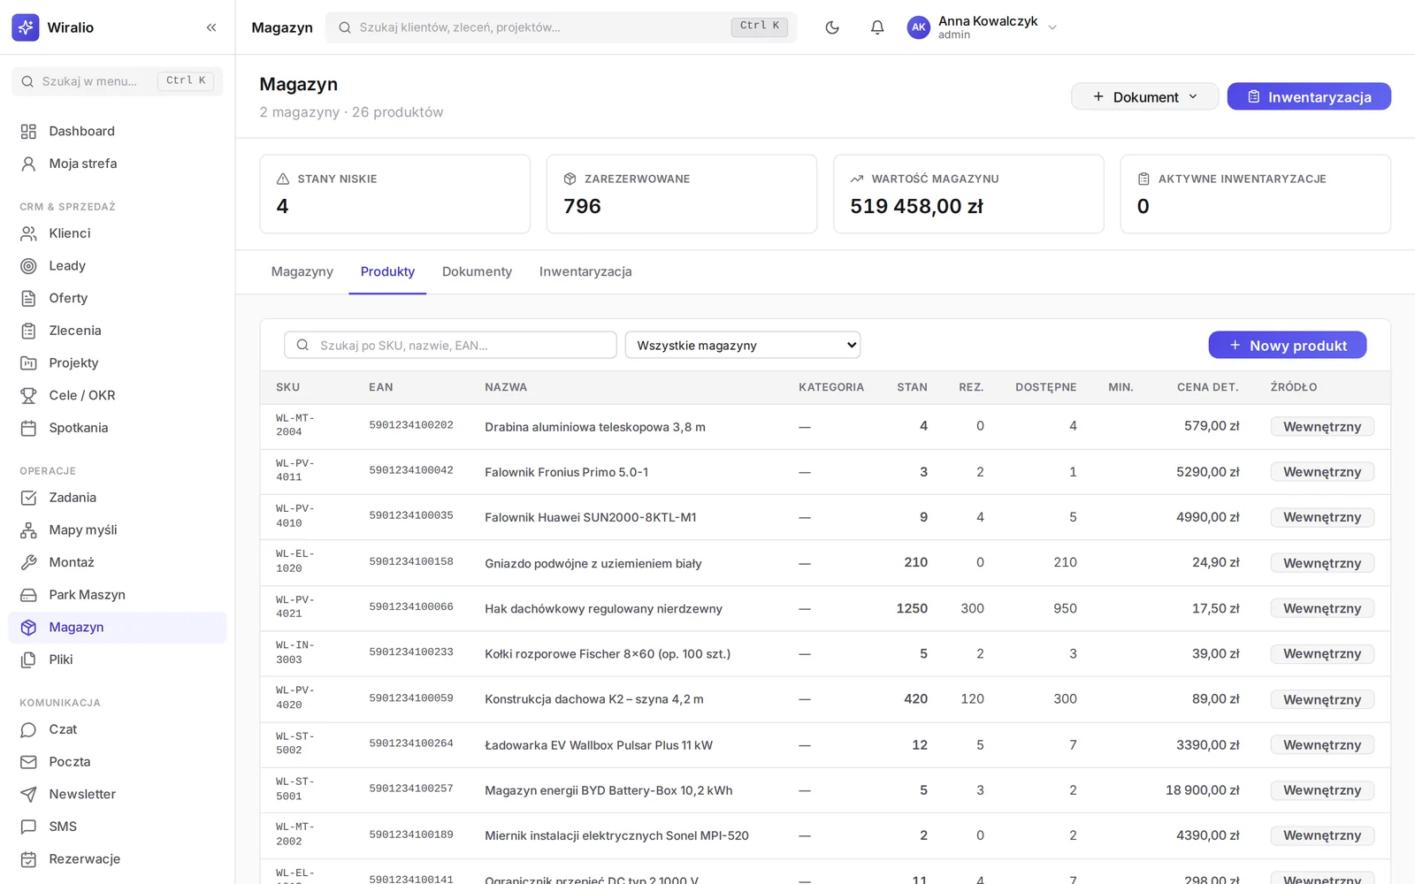Open the Dokumenty tab

[477, 271]
